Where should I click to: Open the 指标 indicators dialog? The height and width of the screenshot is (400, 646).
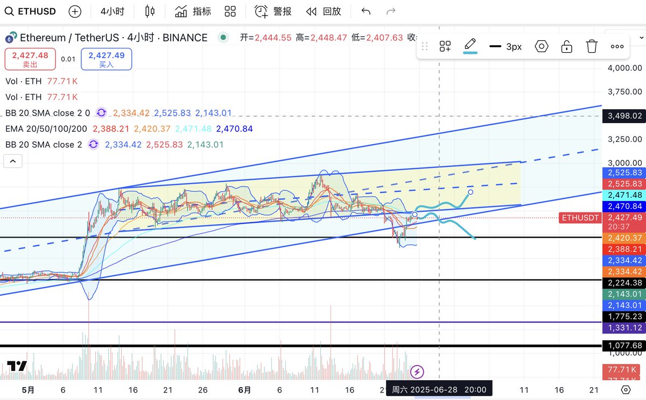click(x=193, y=11)
